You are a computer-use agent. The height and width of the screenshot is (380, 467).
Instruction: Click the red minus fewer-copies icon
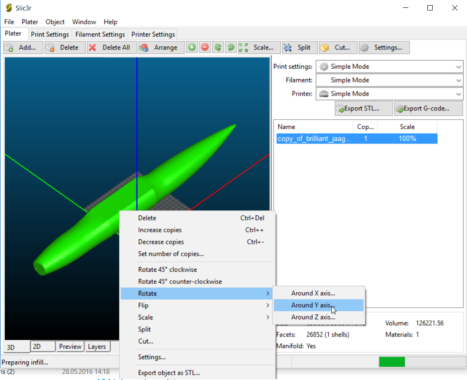[x=205, y=47]
